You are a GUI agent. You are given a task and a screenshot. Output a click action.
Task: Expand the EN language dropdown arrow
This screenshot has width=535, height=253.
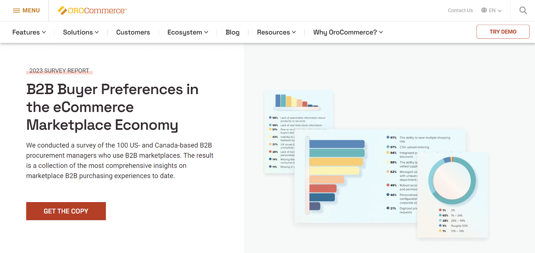[x=500, y=11]
